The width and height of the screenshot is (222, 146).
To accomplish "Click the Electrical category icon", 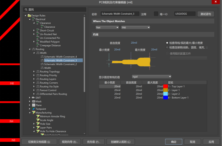I will point(33,19).
